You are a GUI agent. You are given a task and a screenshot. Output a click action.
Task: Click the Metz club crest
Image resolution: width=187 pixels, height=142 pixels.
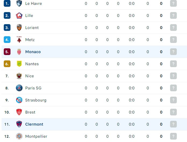[x=19, y=39]
